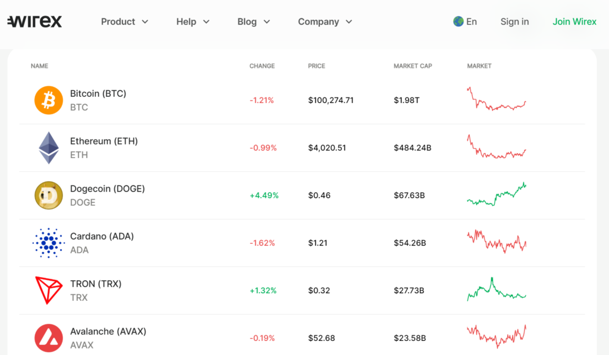Image resolution: width=609 pixels, height=355 pixels.
Task: Expand the Product menu chevron
Action: [145, 22]
